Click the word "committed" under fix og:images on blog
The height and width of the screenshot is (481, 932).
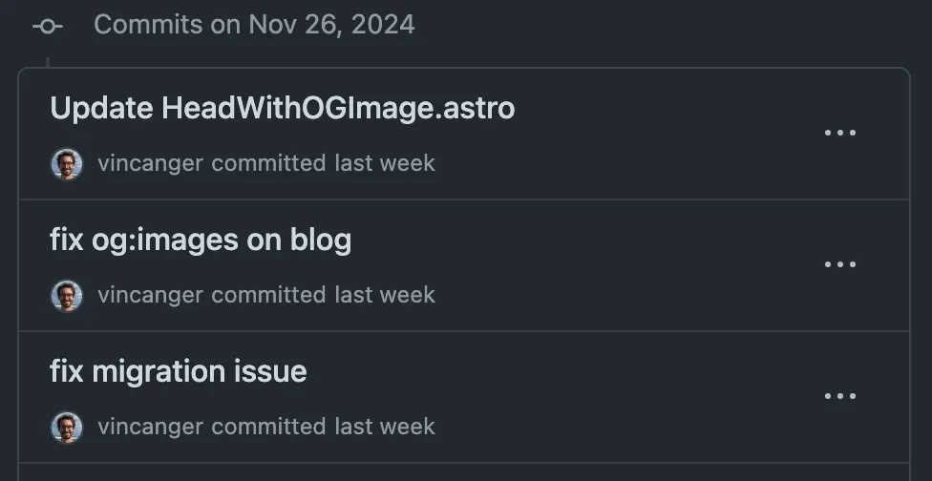pyautogui.click(x=268, y=295)
